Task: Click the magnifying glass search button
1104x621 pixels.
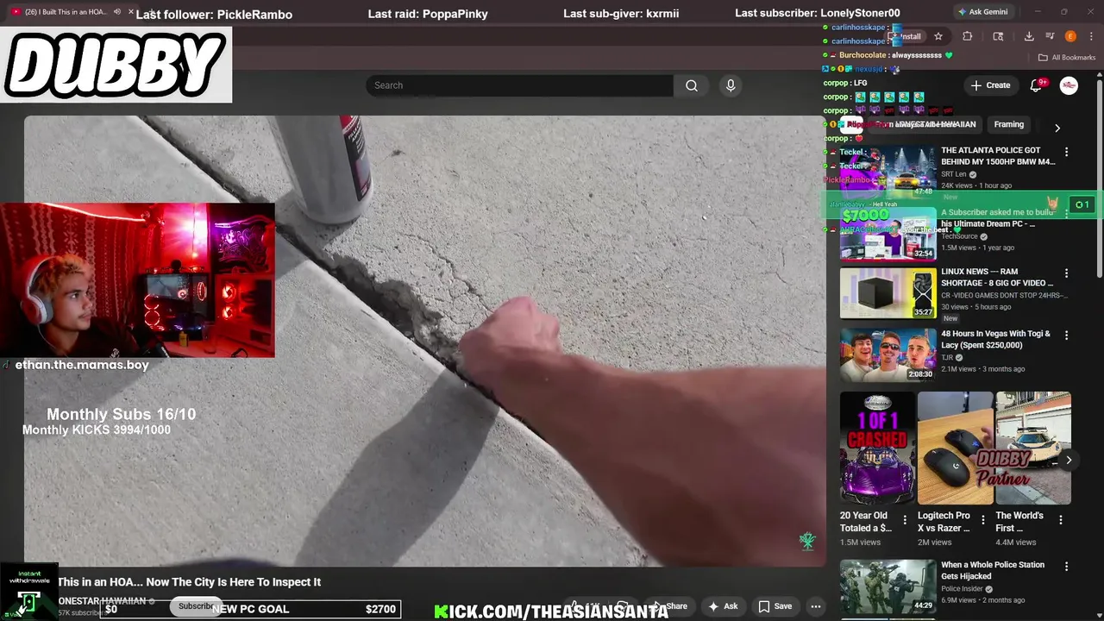Action: coord(692,85)
